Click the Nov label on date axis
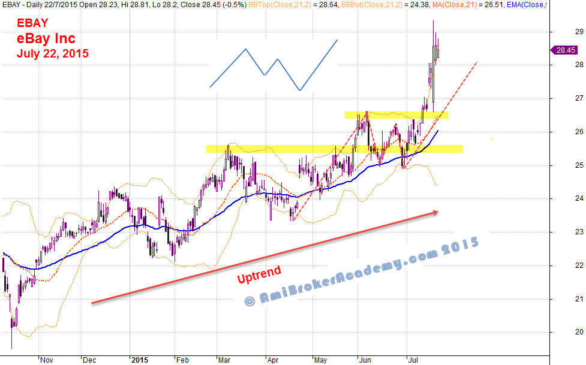The width and height of the screenshot is (586, 365). tap(46, 360)
